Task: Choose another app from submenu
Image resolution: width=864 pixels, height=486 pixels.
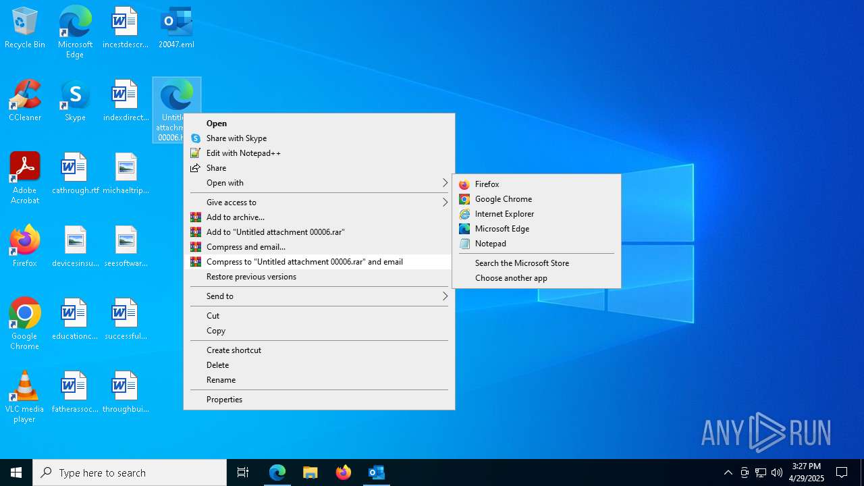Action: point(537,278)
